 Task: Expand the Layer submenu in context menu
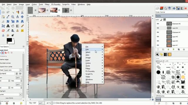[x=93, y=60]
